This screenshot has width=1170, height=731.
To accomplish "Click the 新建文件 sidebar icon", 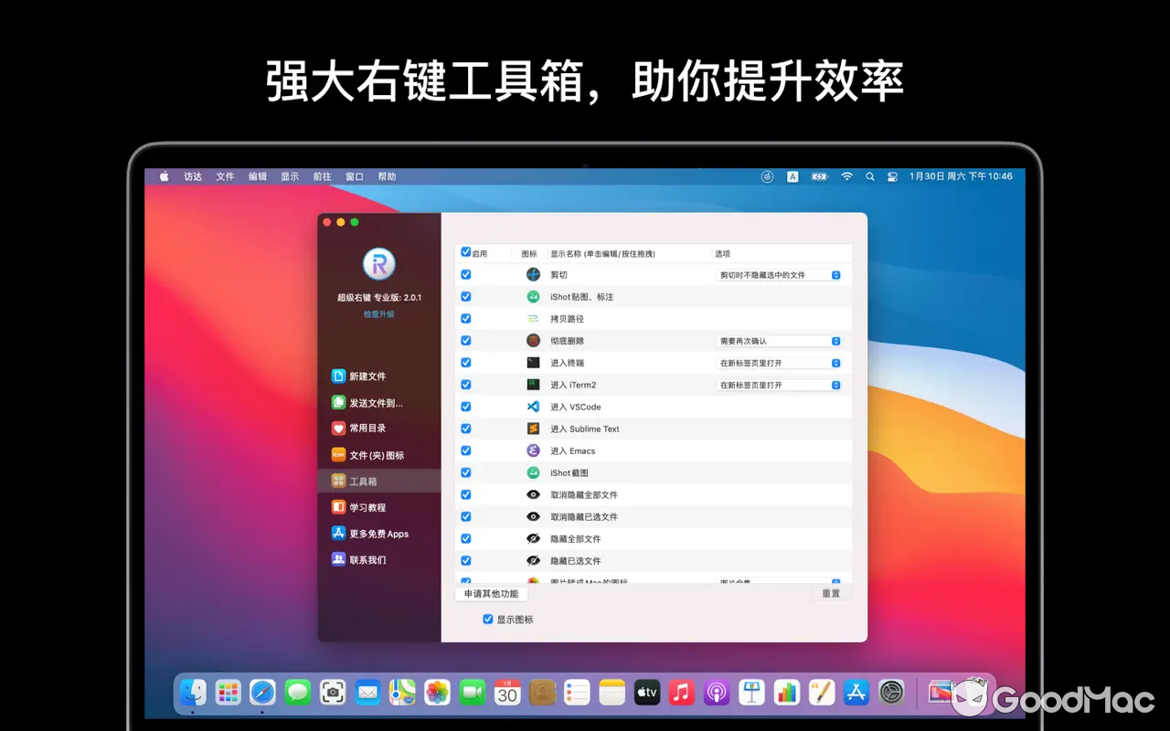I will (x=339, y=375).
